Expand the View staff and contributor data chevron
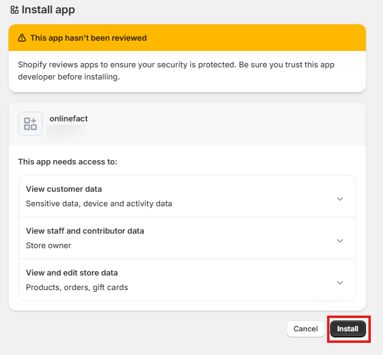Viewport: 383px width, 355px height. [x=340, y=241]
